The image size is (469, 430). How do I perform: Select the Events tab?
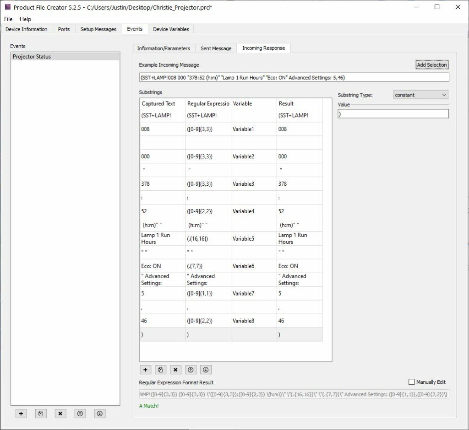click(135, 29)
